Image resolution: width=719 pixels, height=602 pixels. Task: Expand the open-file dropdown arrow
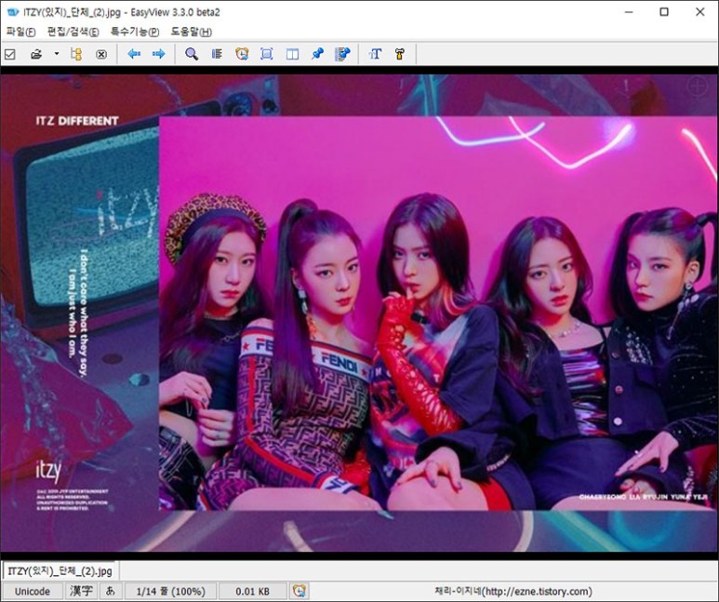click(x=57, y=54)
